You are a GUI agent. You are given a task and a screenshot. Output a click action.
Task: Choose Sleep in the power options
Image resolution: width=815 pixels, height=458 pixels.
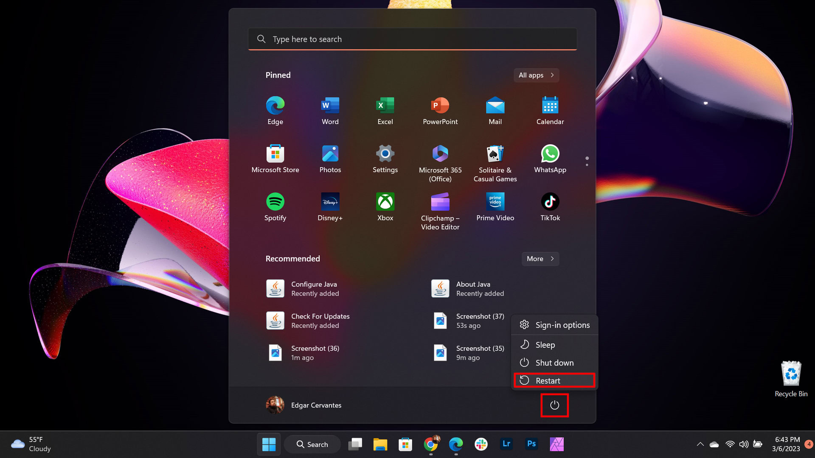tap(545, 344)
